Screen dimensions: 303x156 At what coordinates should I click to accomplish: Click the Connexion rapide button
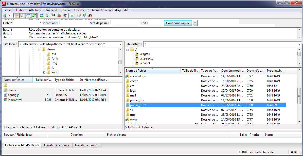[x=178, y=23]
